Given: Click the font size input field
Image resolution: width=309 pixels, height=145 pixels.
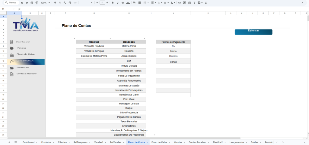Looking at the screenshot, I should [x=102, y=3].
